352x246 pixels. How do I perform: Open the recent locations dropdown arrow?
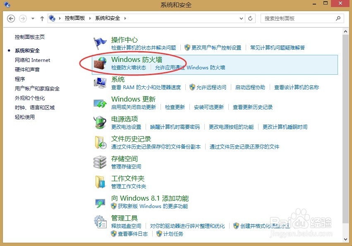tap(33, 19)
